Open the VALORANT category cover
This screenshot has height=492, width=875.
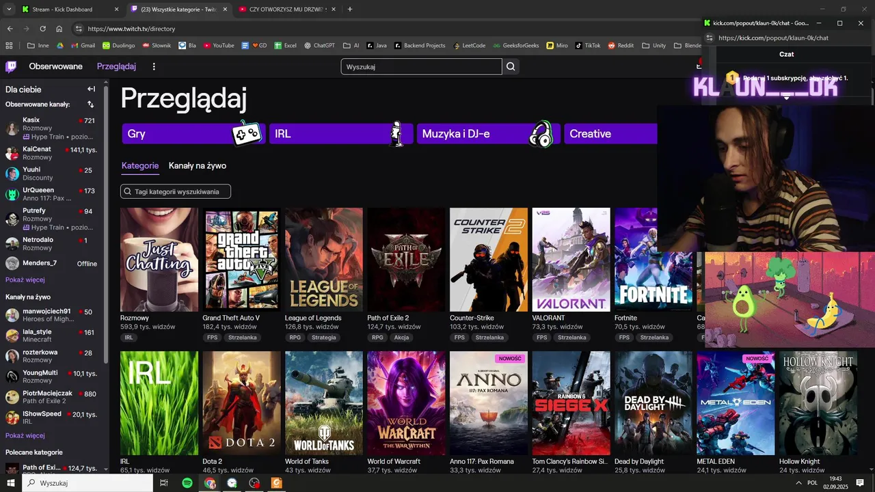click(571, 260)
